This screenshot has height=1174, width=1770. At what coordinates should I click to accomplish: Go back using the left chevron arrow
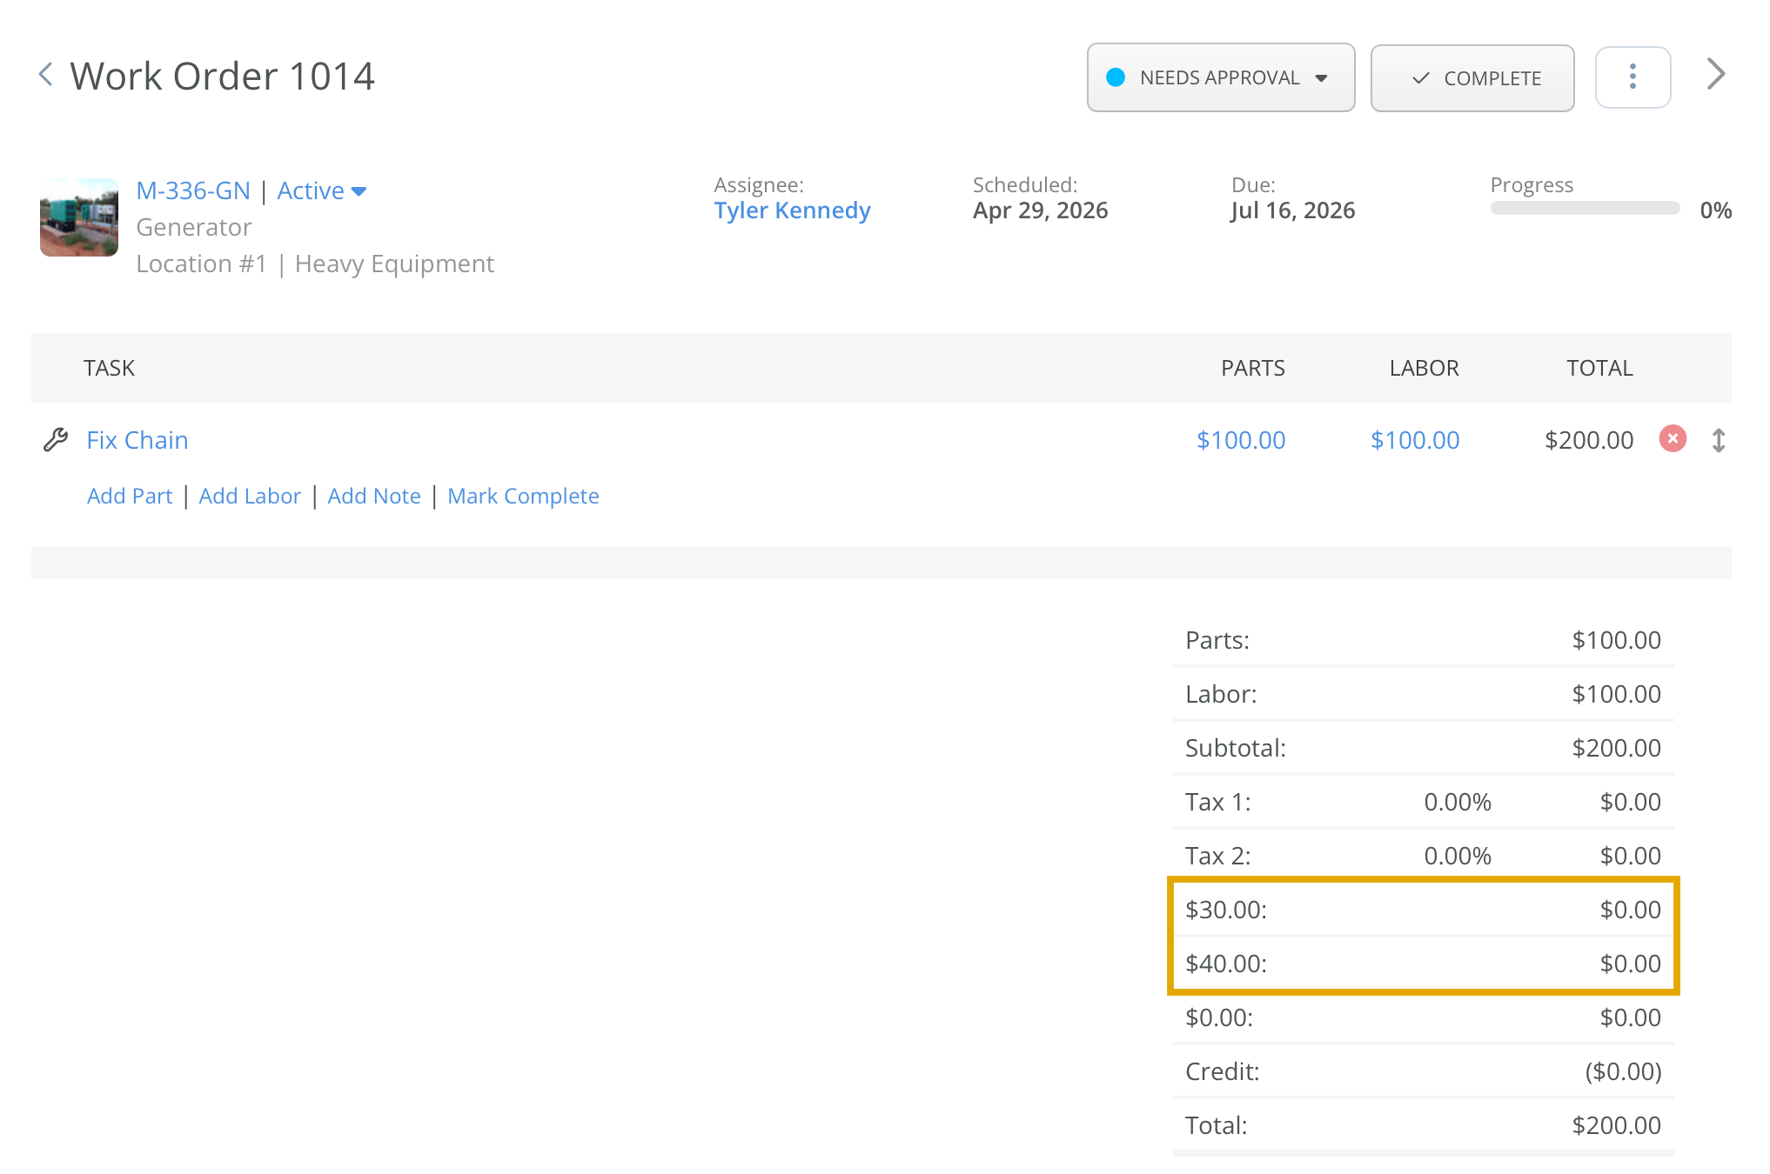46,75
